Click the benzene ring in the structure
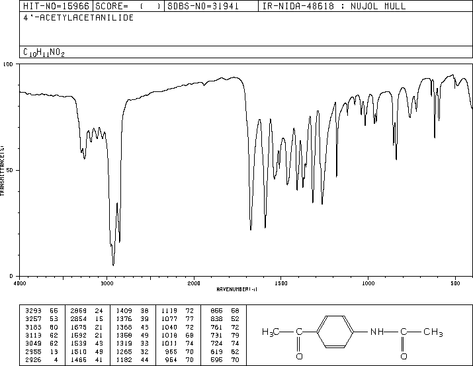The image size is (473, 366). 335,332
